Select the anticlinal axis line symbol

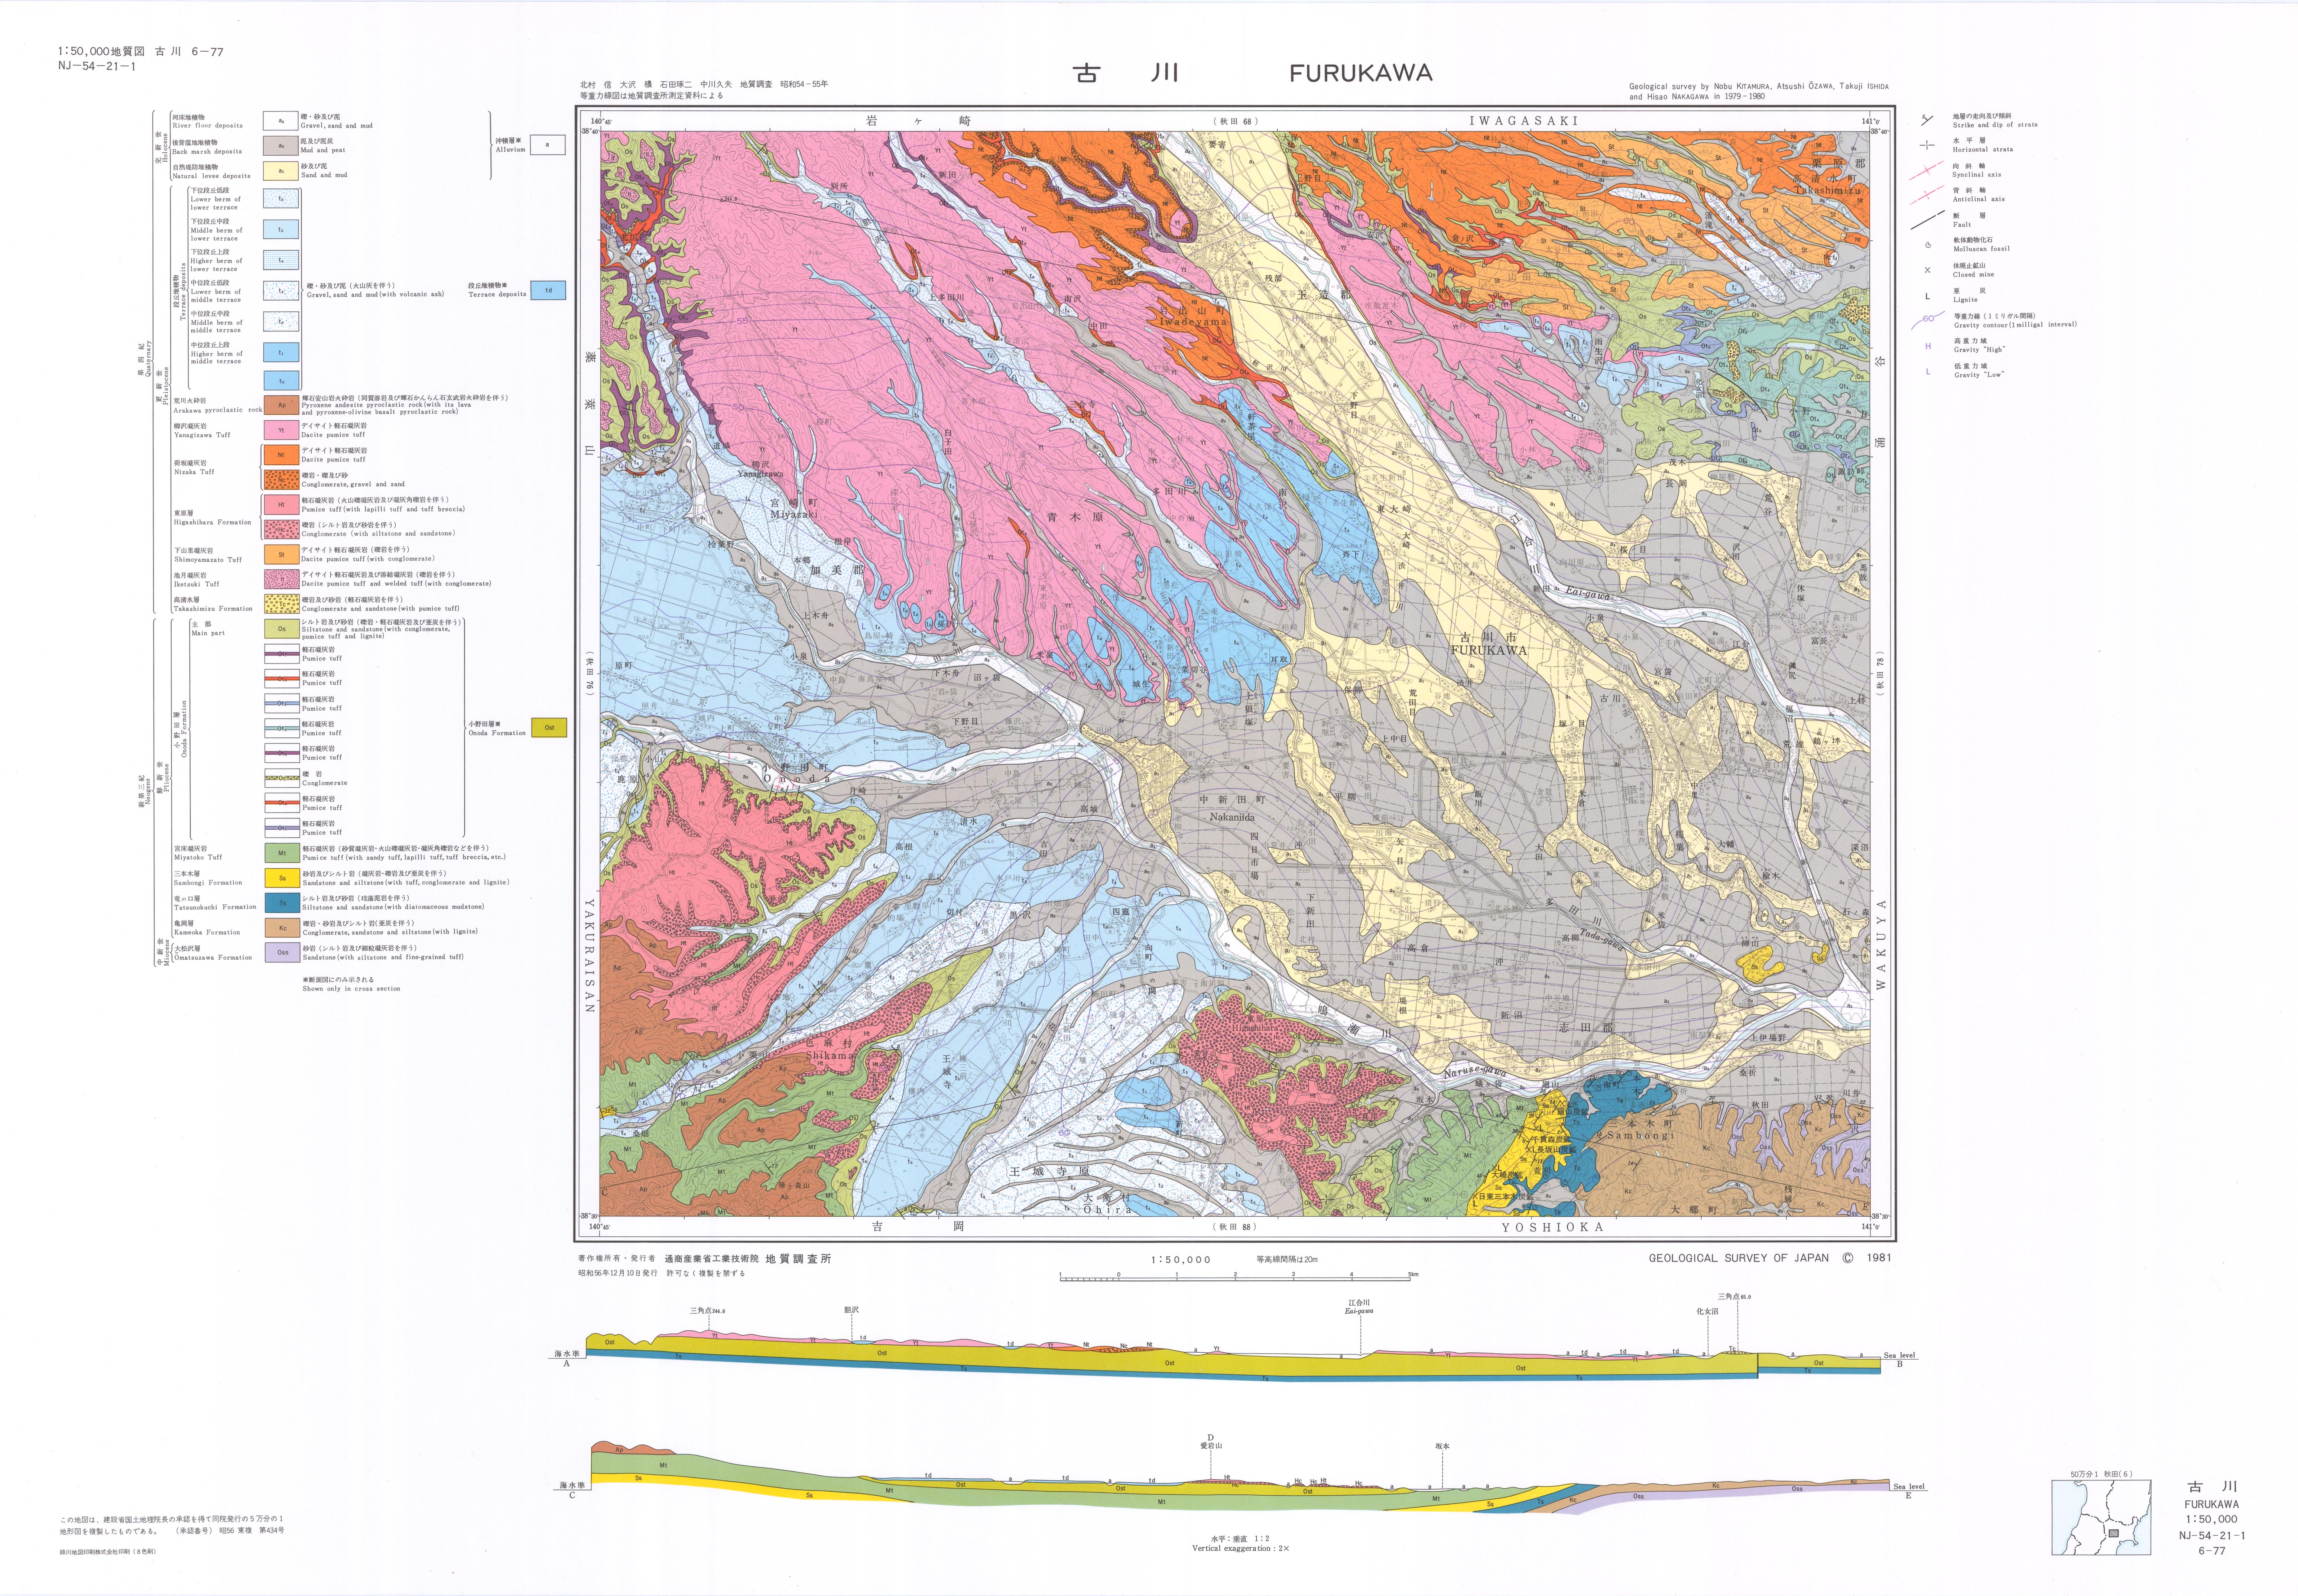coord(1926,195)
